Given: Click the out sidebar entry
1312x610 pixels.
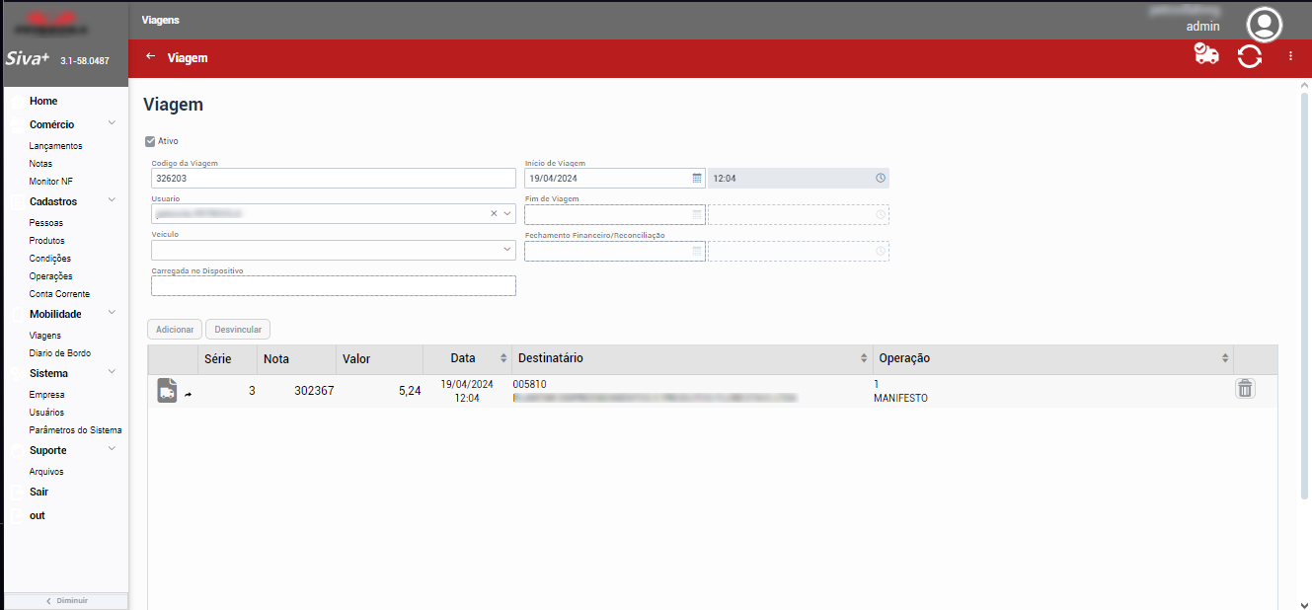Looking at the screenshot, I should 38,515.
